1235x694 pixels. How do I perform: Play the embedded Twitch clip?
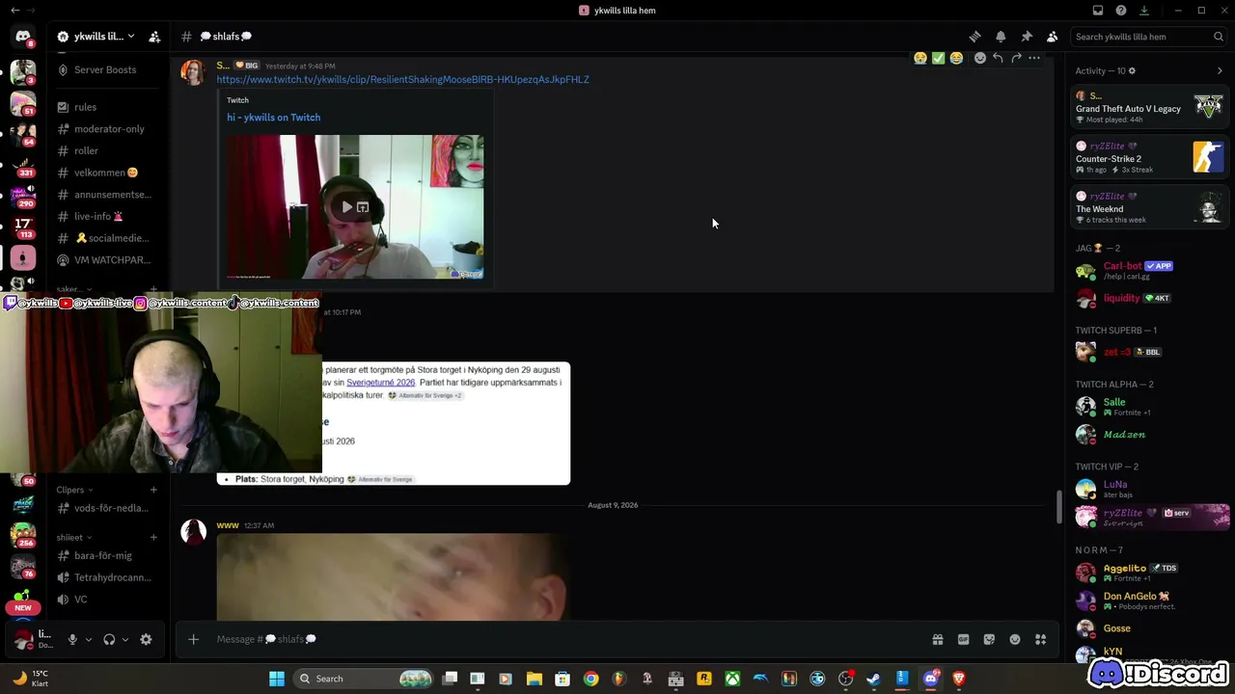[x=347, y=207]
